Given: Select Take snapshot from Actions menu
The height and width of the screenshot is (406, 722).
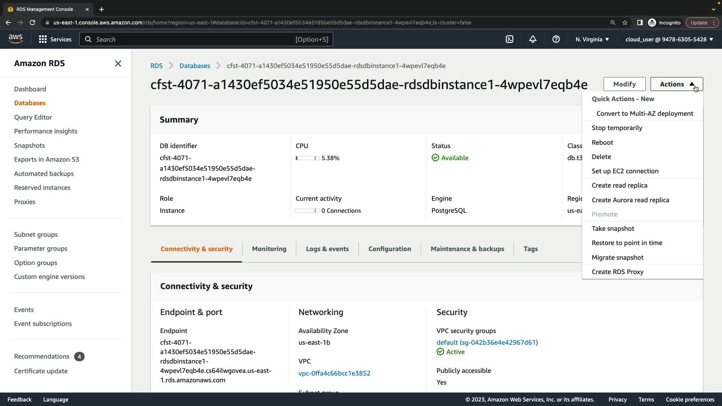Looking at the screenshot, I should [x=613, y=229].
